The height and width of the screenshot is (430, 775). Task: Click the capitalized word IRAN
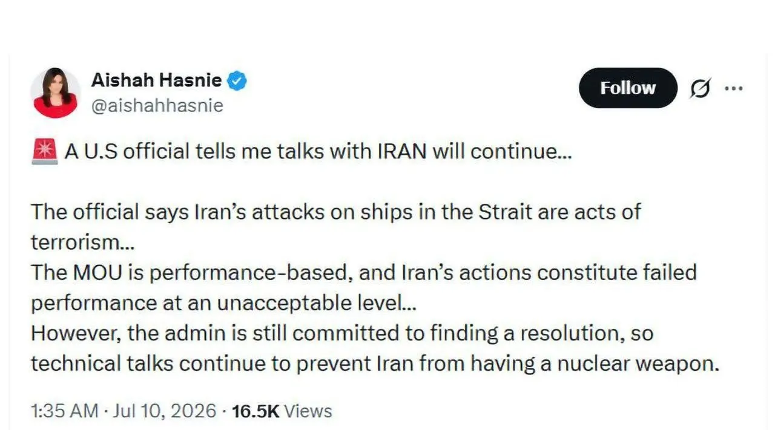tap(403, 151)
